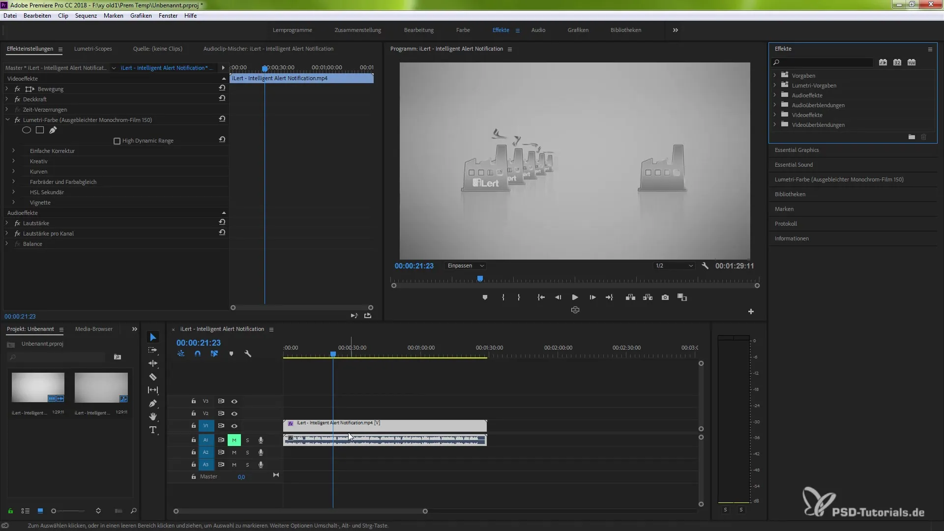944x531 pixels.
Task: Click the Effekte search field
Action: click(822, 62)
